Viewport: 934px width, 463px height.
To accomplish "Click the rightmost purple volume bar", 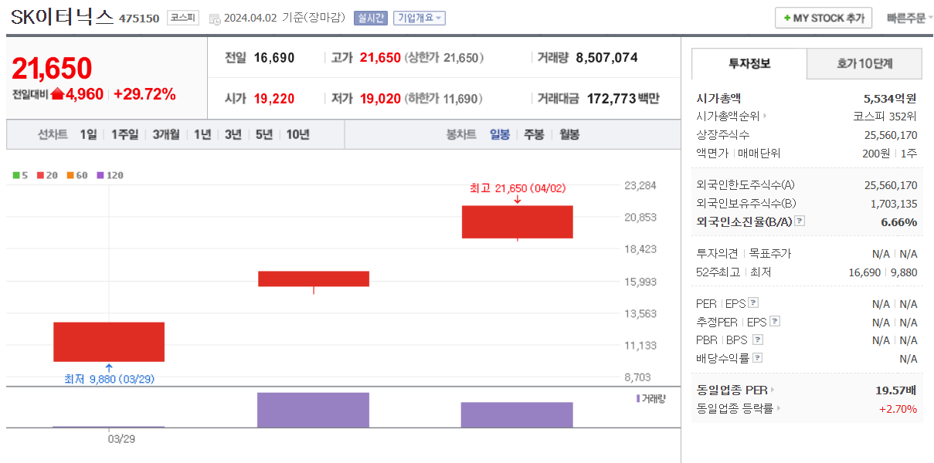I will tap(517, 415).
